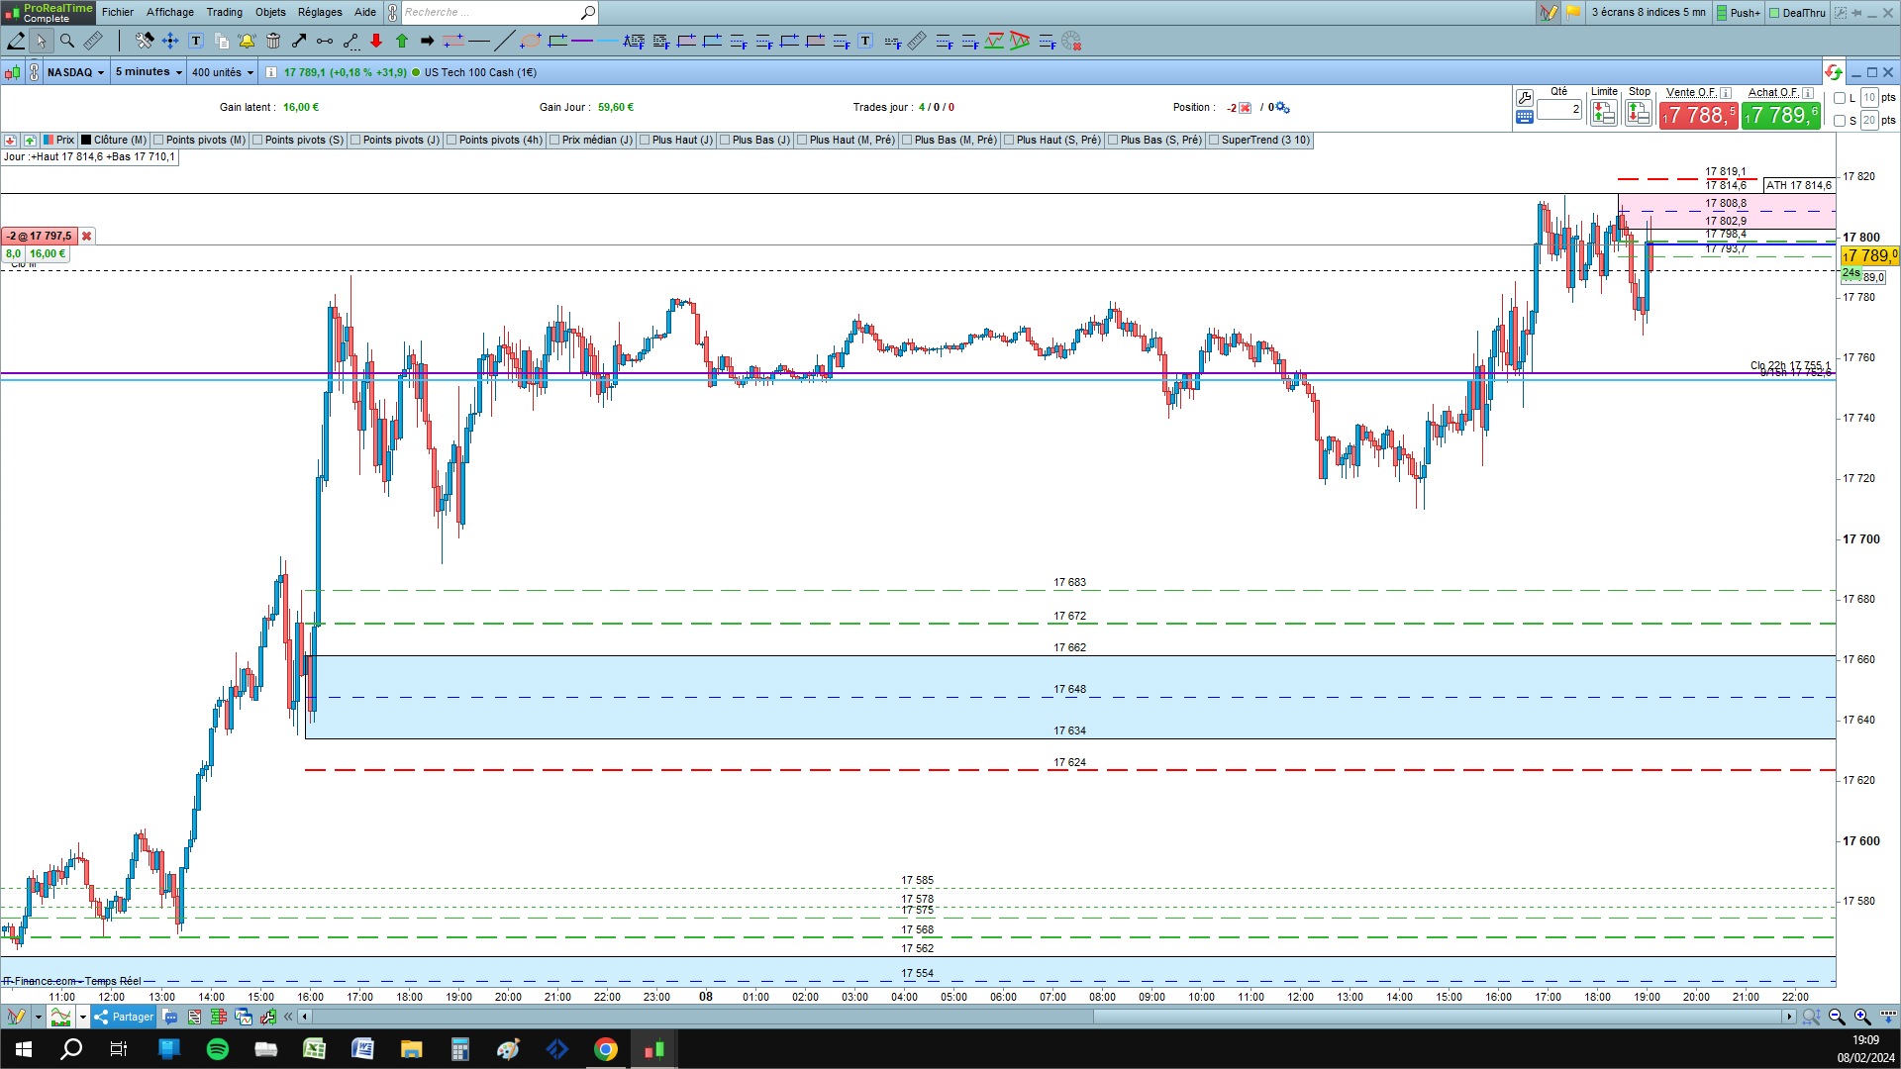Viewport: 1901px width, 1069px height.
Task: Select the red down arrow drawing tool
Action: [376, 41]
